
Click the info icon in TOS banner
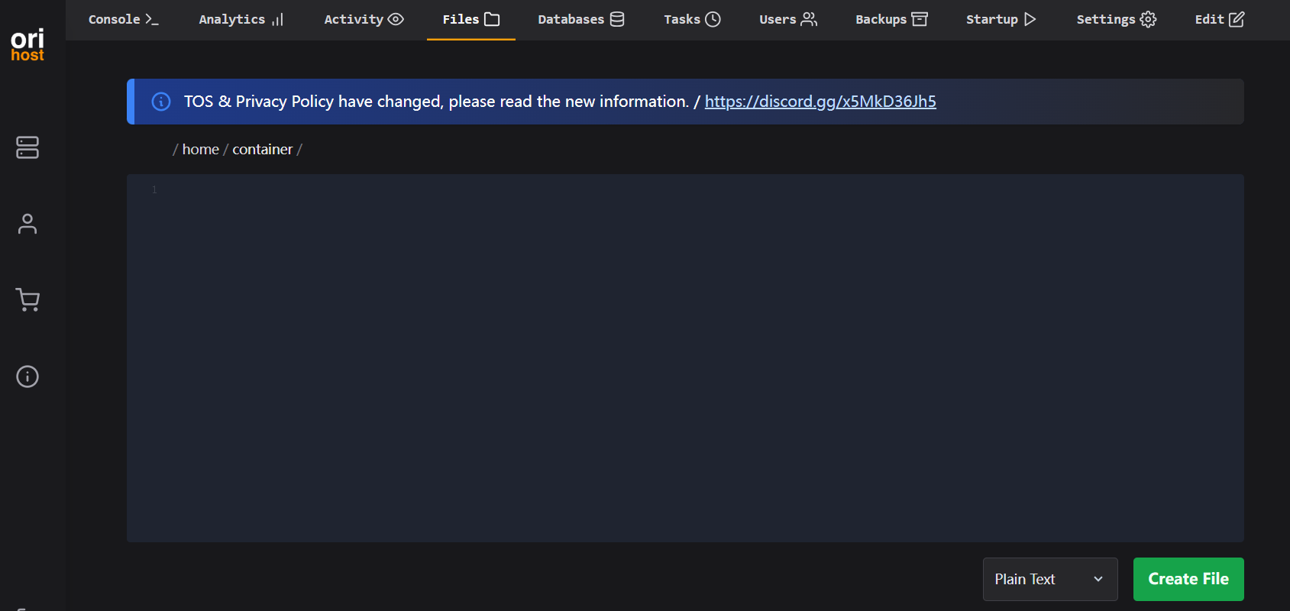click(x=161, y=102)
